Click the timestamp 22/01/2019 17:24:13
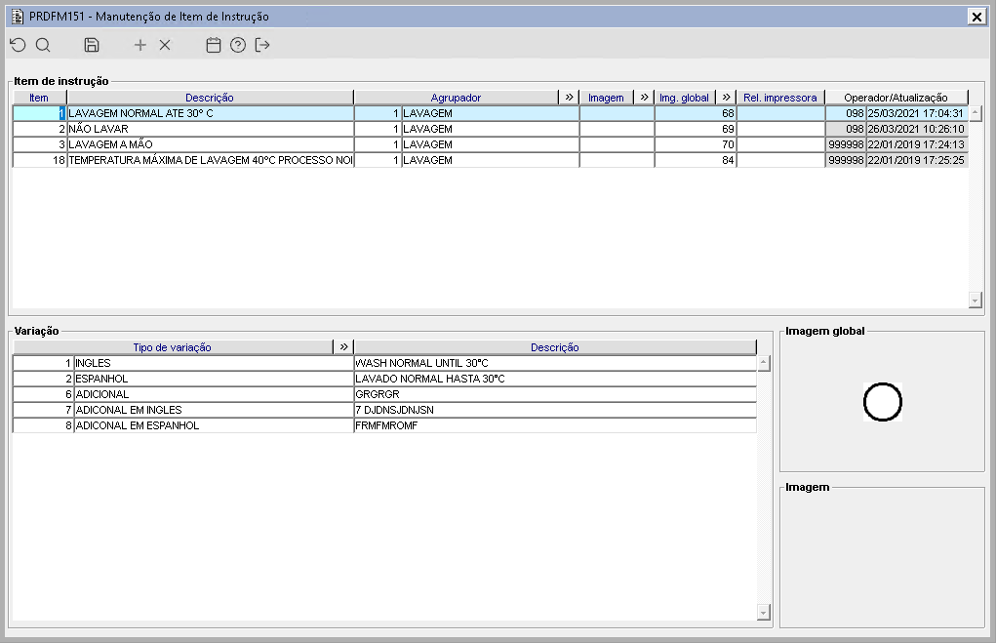The width and height of the screenshot is (996, 643). tap(917, 144)
